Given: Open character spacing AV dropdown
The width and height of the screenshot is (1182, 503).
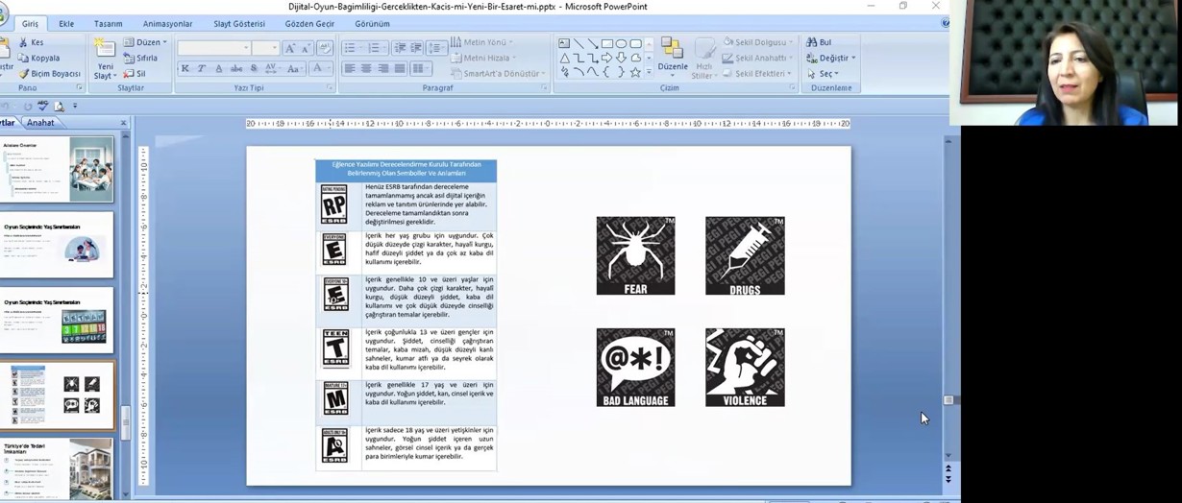Looking at the screenshot, I should coord(274,68).
